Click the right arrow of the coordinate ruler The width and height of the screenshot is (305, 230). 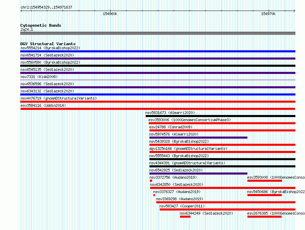pos(294,11)
